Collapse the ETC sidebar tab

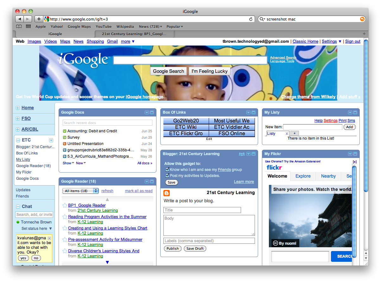pos(18,140)
